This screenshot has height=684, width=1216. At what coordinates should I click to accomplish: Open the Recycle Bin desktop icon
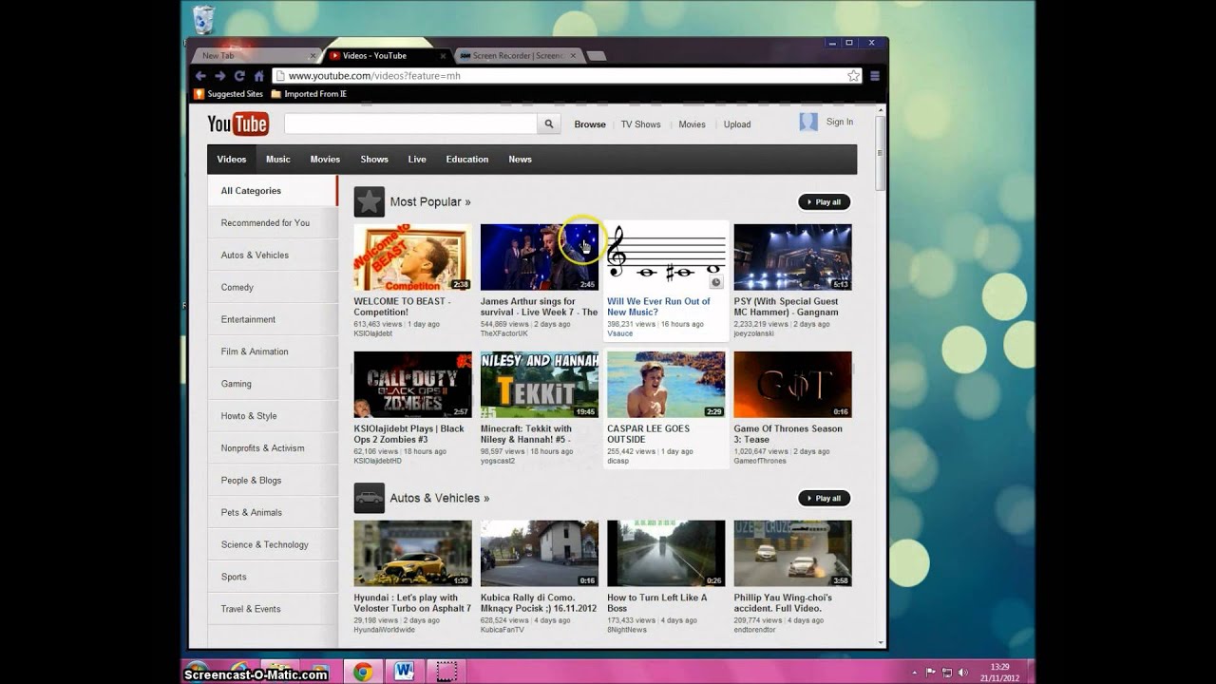click(203, 19)
